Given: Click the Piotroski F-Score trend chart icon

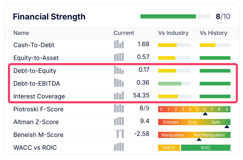Looking at the screenshot, I should [x=119, y=108].
